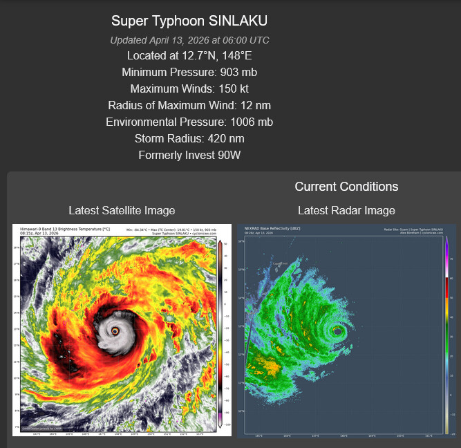This screenshot has width=461, height=448.
Task: Click the Current Conditions heading
Action: pos(346,187)
